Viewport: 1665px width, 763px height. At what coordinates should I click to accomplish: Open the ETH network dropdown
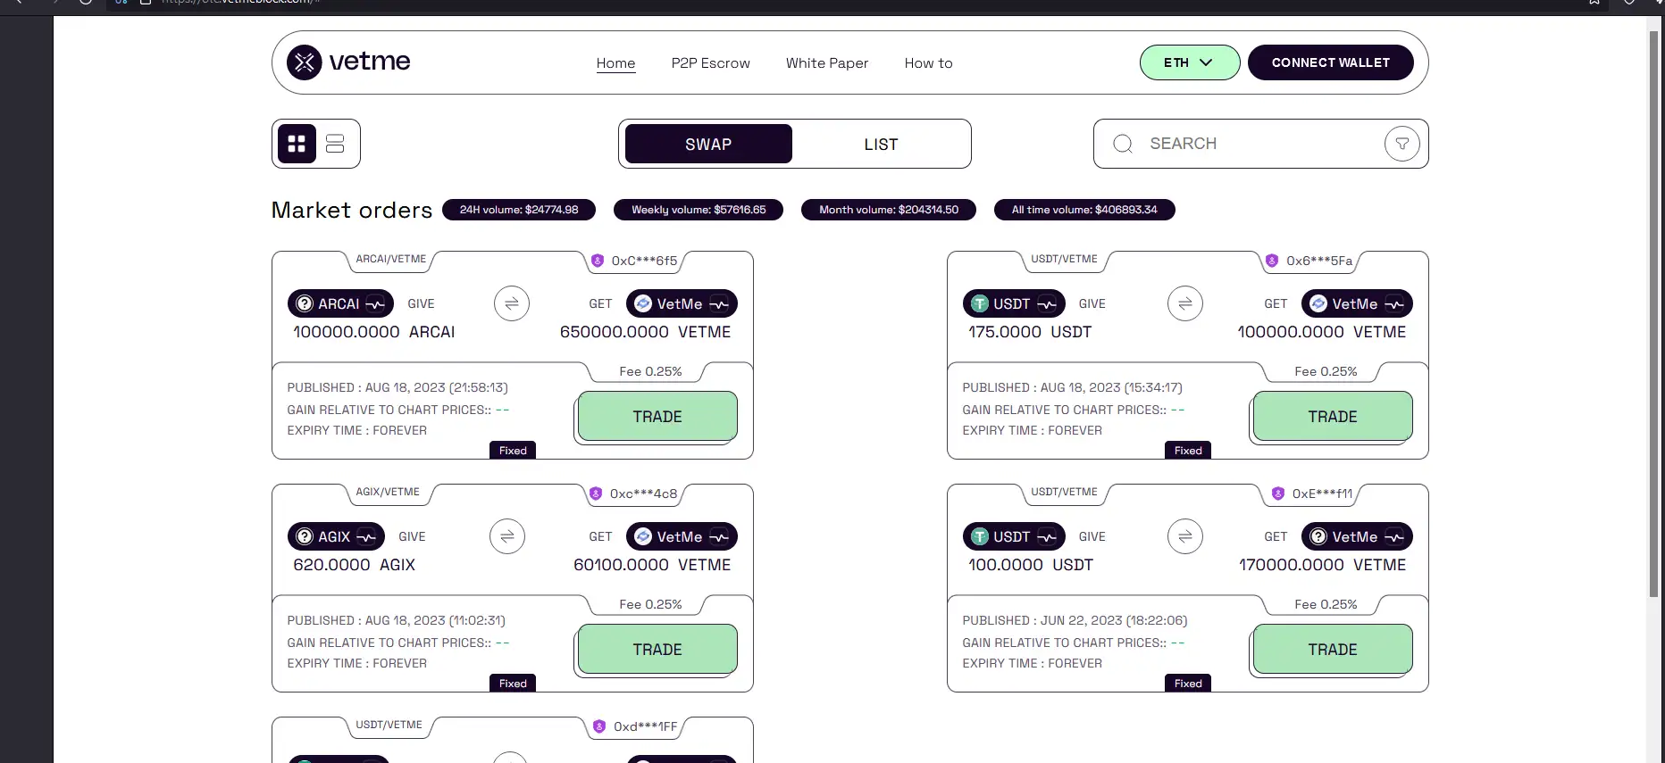pos(1189,62)
